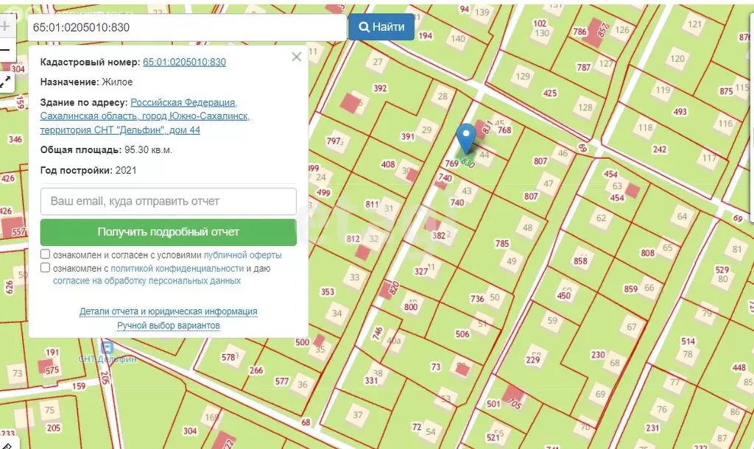Zoom out the map with minus button
This screenshot has width=754, height=449.
[x=5, y=50]
